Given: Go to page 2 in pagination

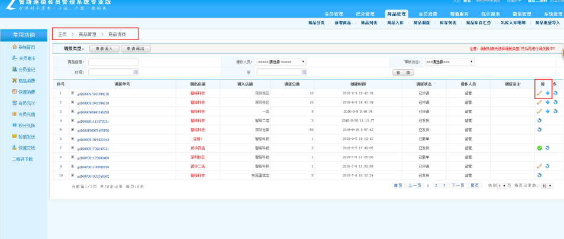Looking at the screenshot, I should [x=436, y=185].
